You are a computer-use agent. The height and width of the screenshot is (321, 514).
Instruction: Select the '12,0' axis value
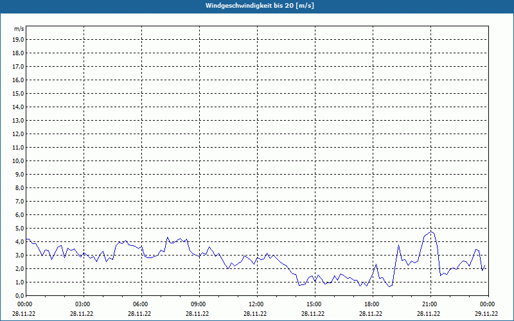point(18,134)
